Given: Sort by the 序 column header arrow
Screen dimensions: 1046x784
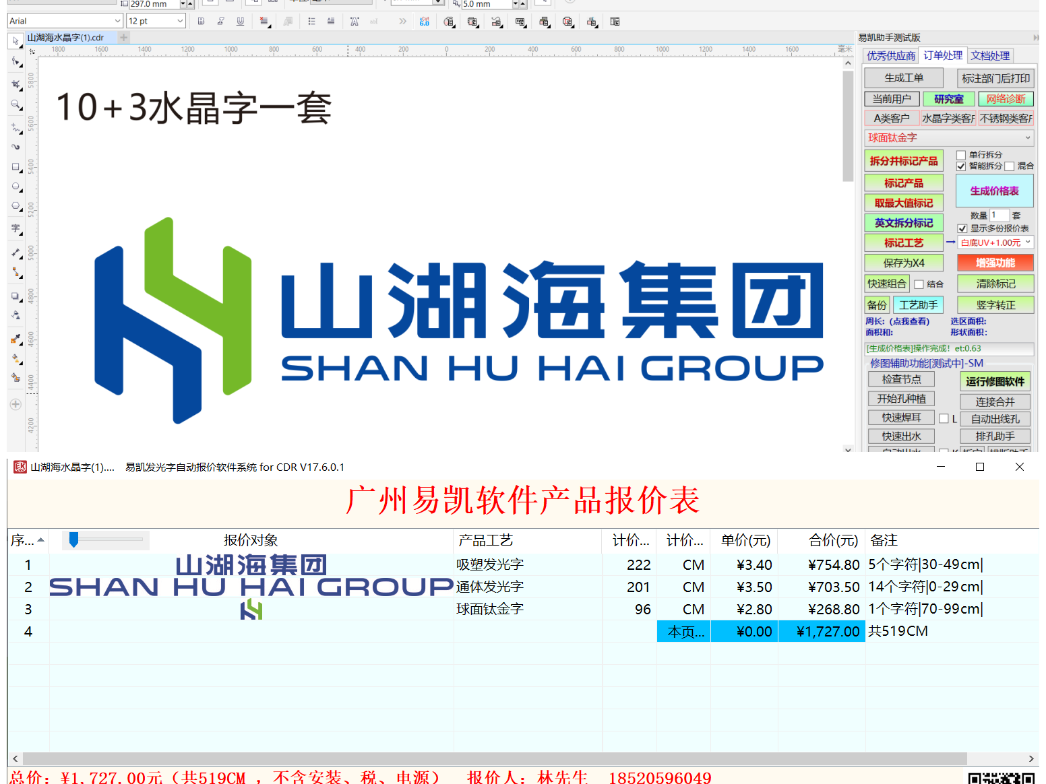Looking at the screenshot, I should [x=41, y=540].
